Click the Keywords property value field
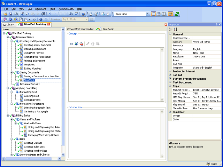This screenshot has height=167, width=223. (207, 46)
